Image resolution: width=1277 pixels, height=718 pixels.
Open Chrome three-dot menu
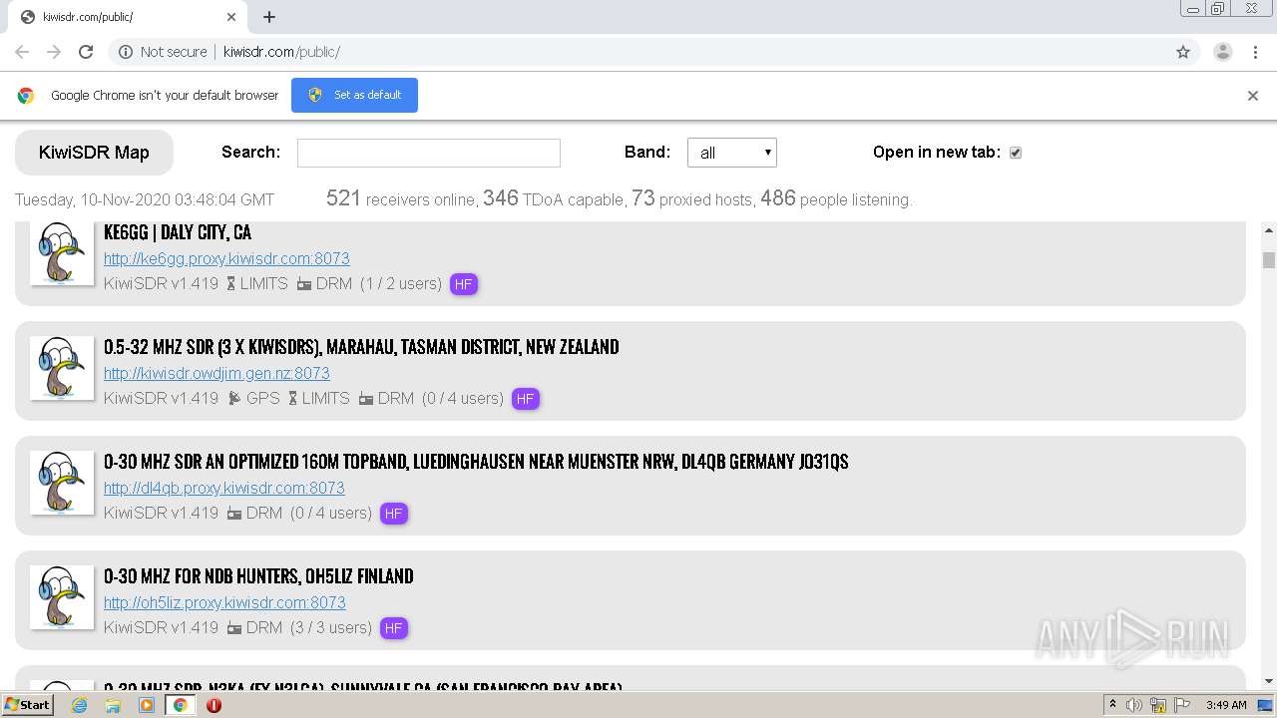coord(1255,52)
